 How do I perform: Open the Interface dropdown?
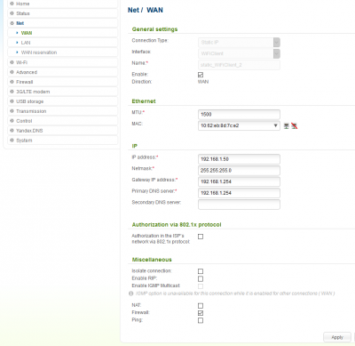(239, 53)
